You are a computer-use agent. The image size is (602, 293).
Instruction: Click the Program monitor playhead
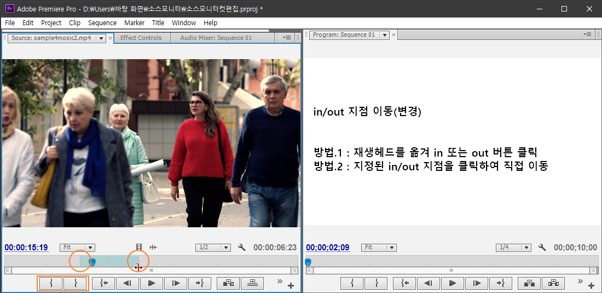308,262
